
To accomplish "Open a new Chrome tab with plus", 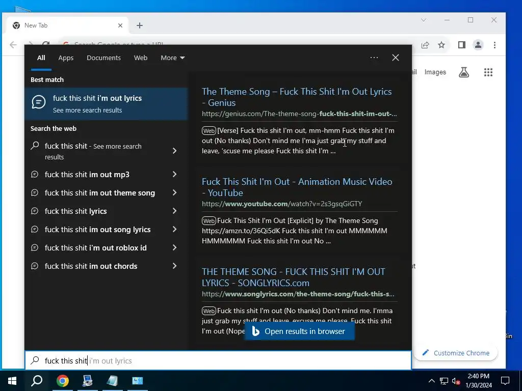I will [x=140, y=25].
